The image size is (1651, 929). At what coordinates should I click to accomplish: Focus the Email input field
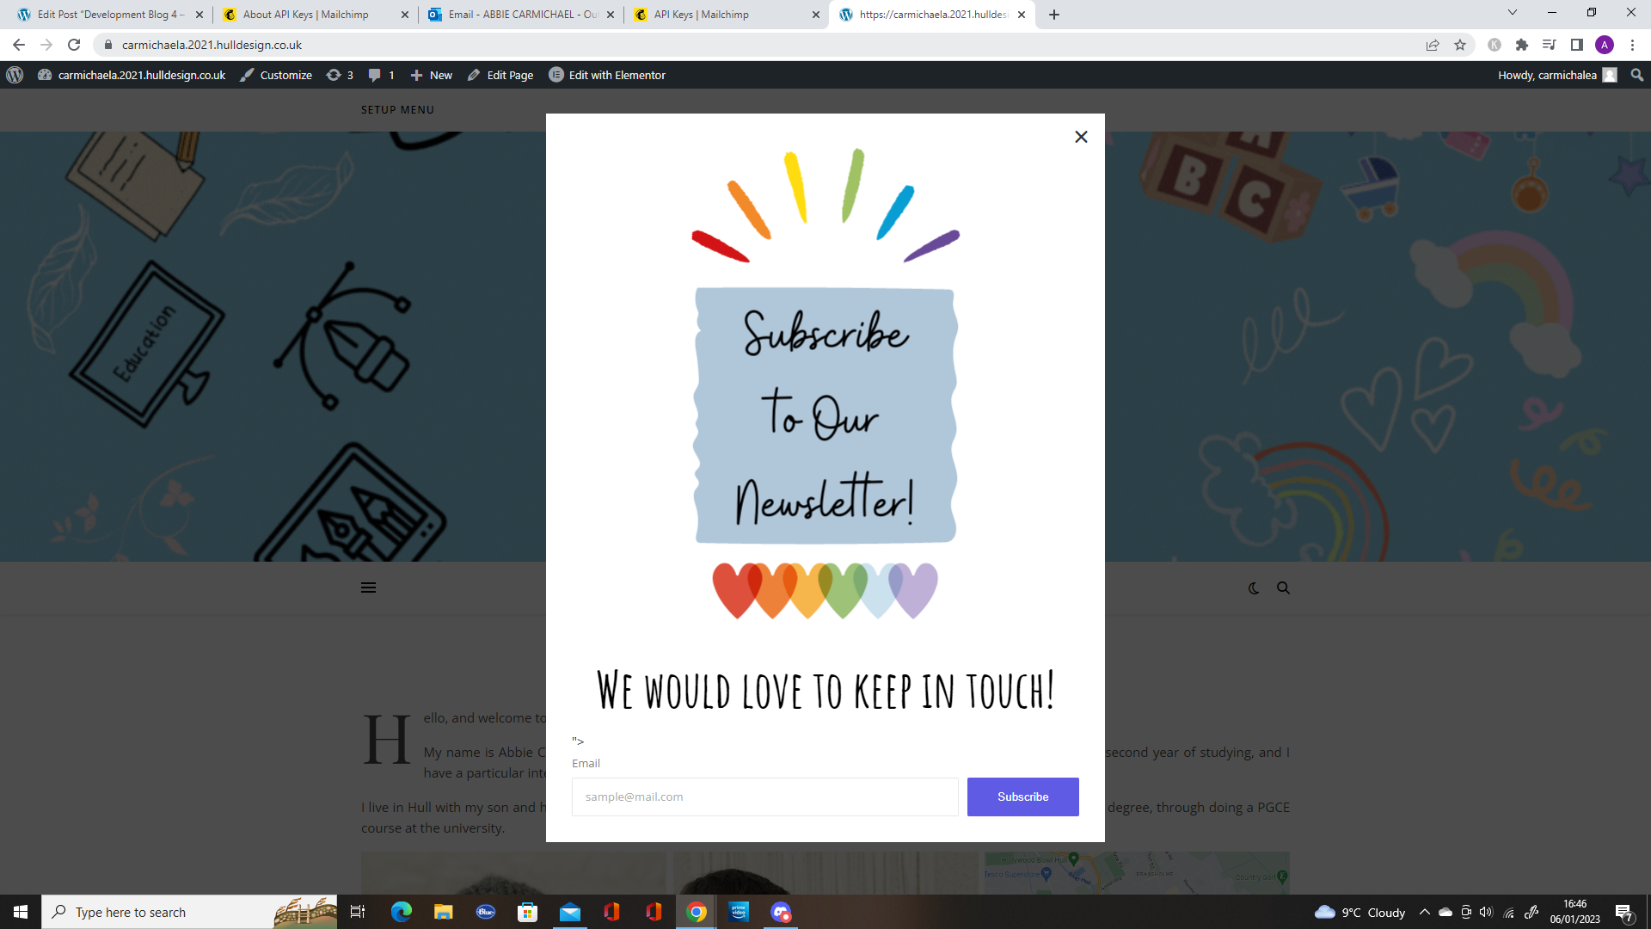click(764, 797)
